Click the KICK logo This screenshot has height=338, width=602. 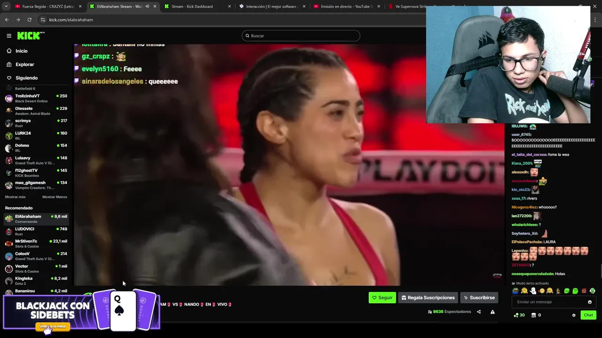pos(31,36)
